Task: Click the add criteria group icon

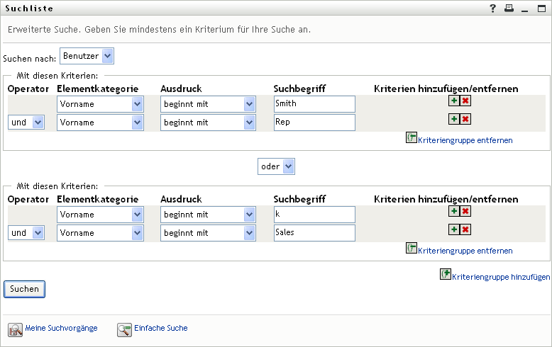Action: 446,274
